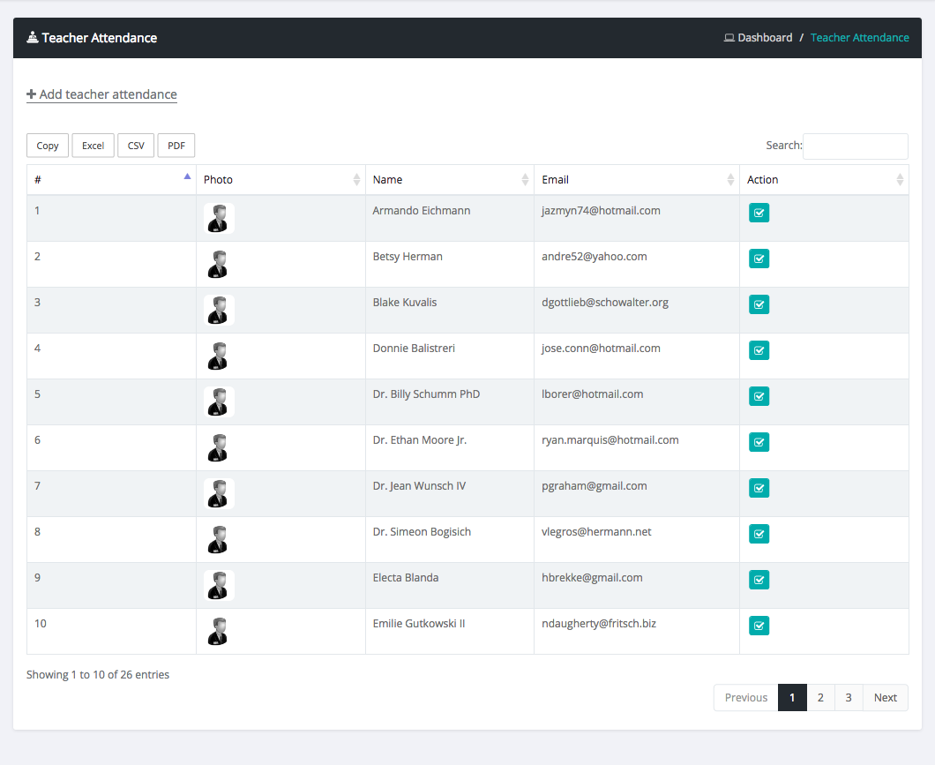Open attendance action for Electa Blanda
This screenshot has height=765, width=935.
coord(759,580)
